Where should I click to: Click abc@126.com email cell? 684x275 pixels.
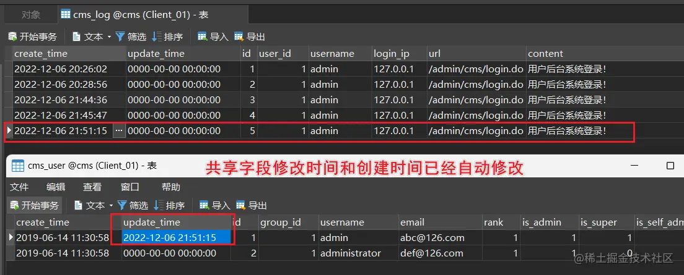pos(440,237)
